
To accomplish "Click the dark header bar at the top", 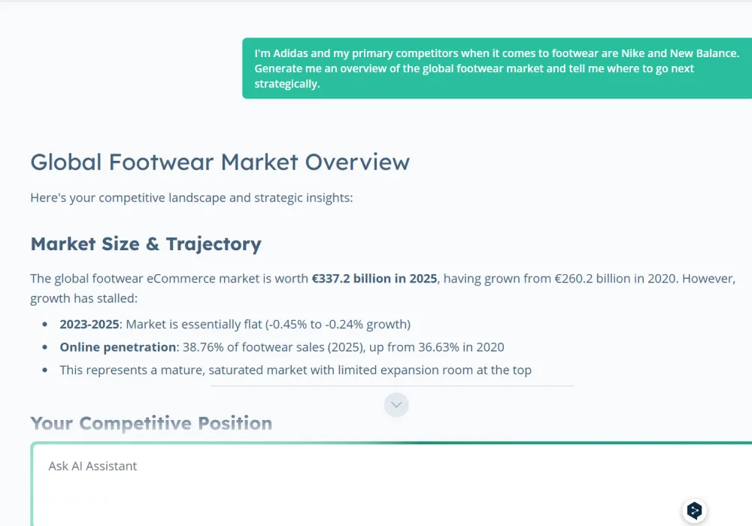I will (x=376, y=5).
